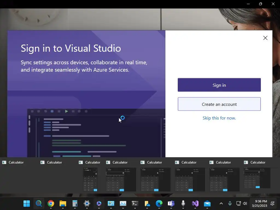
Task: Restore down the Visual Studio window
Action: (x=261, y=4)
